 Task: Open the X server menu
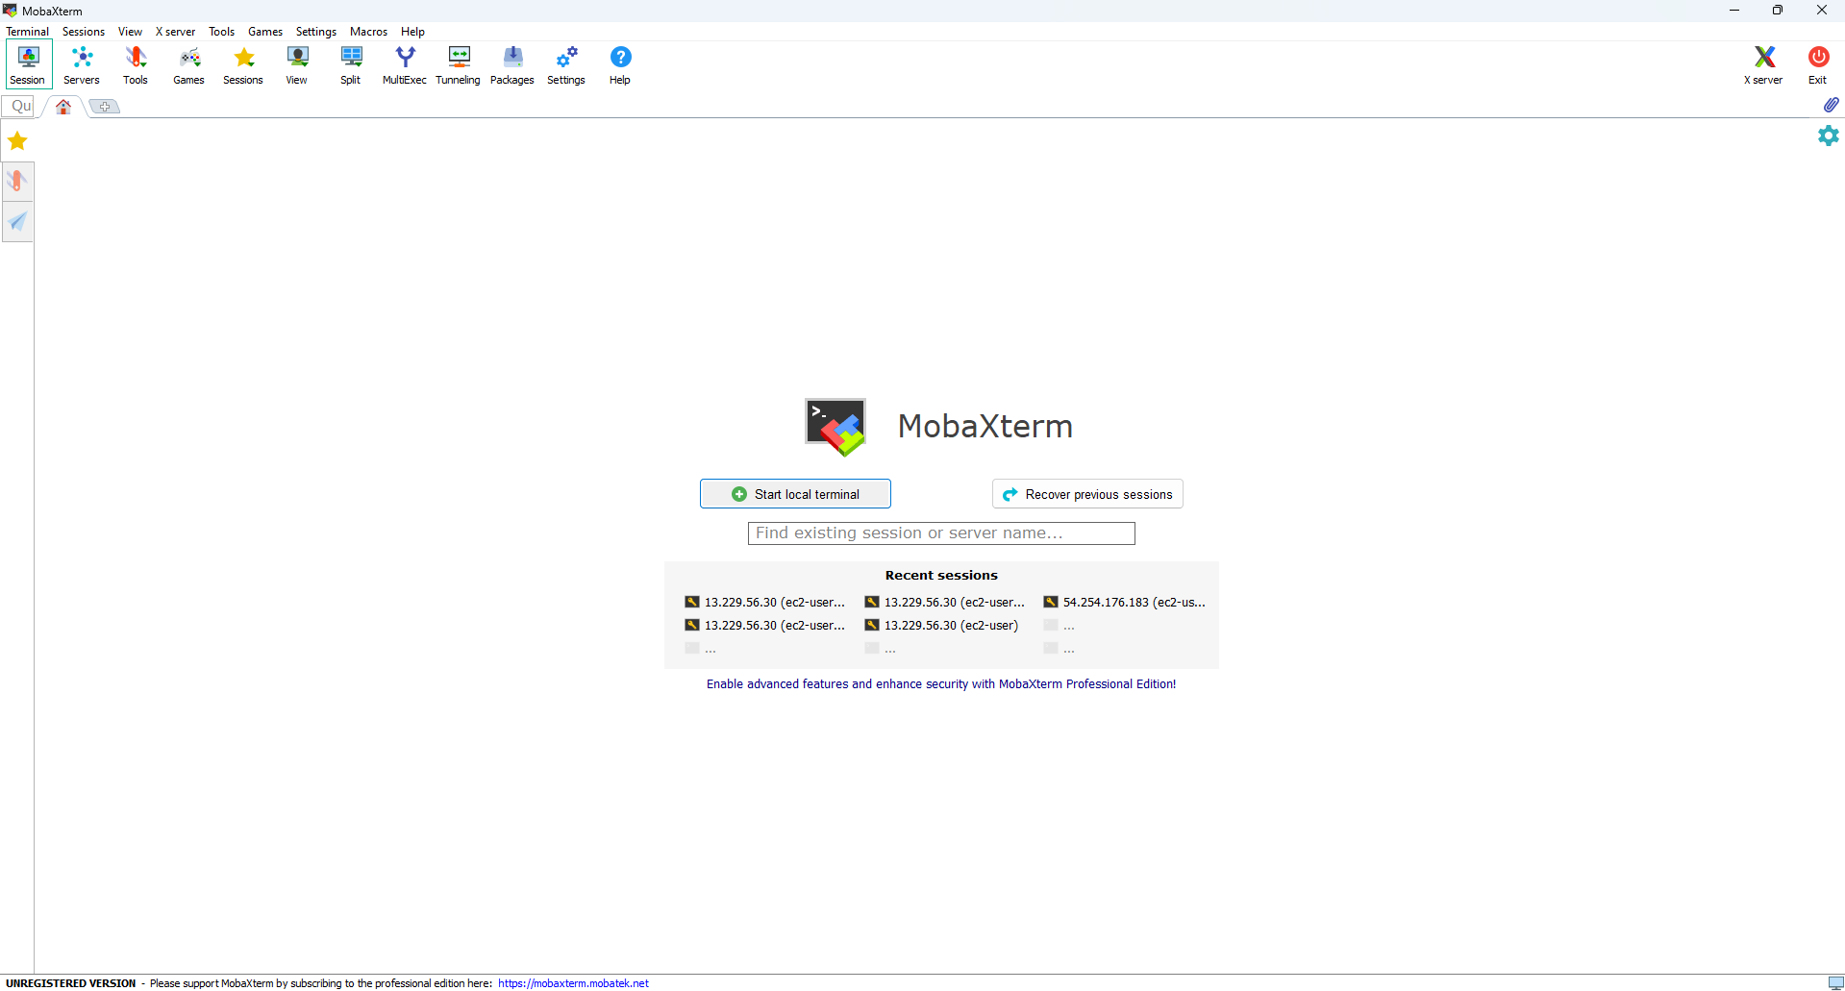click(x=175, y=32)
